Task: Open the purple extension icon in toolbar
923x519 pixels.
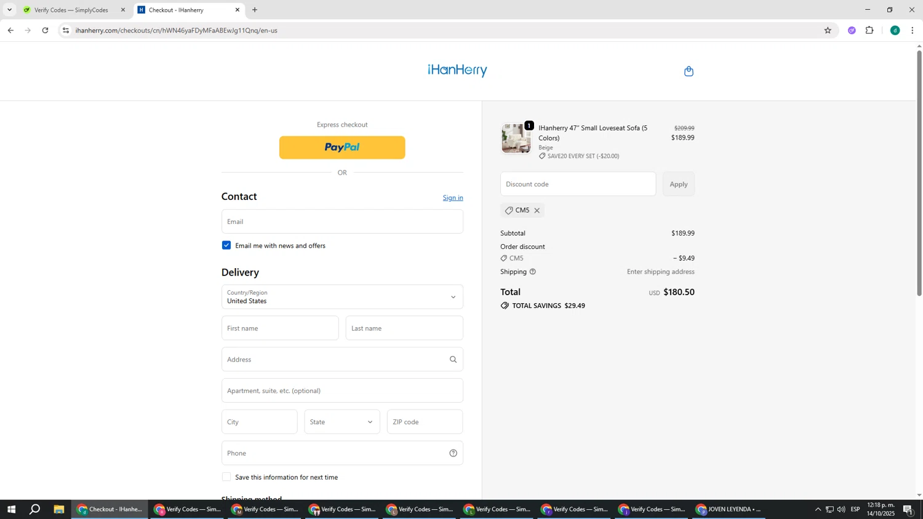Action: tap(852, 30)
